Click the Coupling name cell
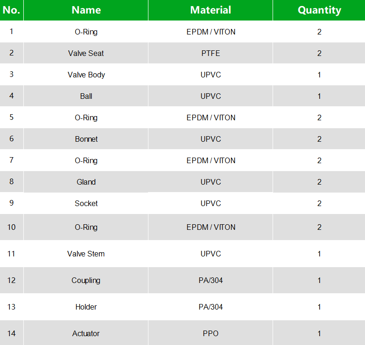The image size is (365, 345). (86, 280)
